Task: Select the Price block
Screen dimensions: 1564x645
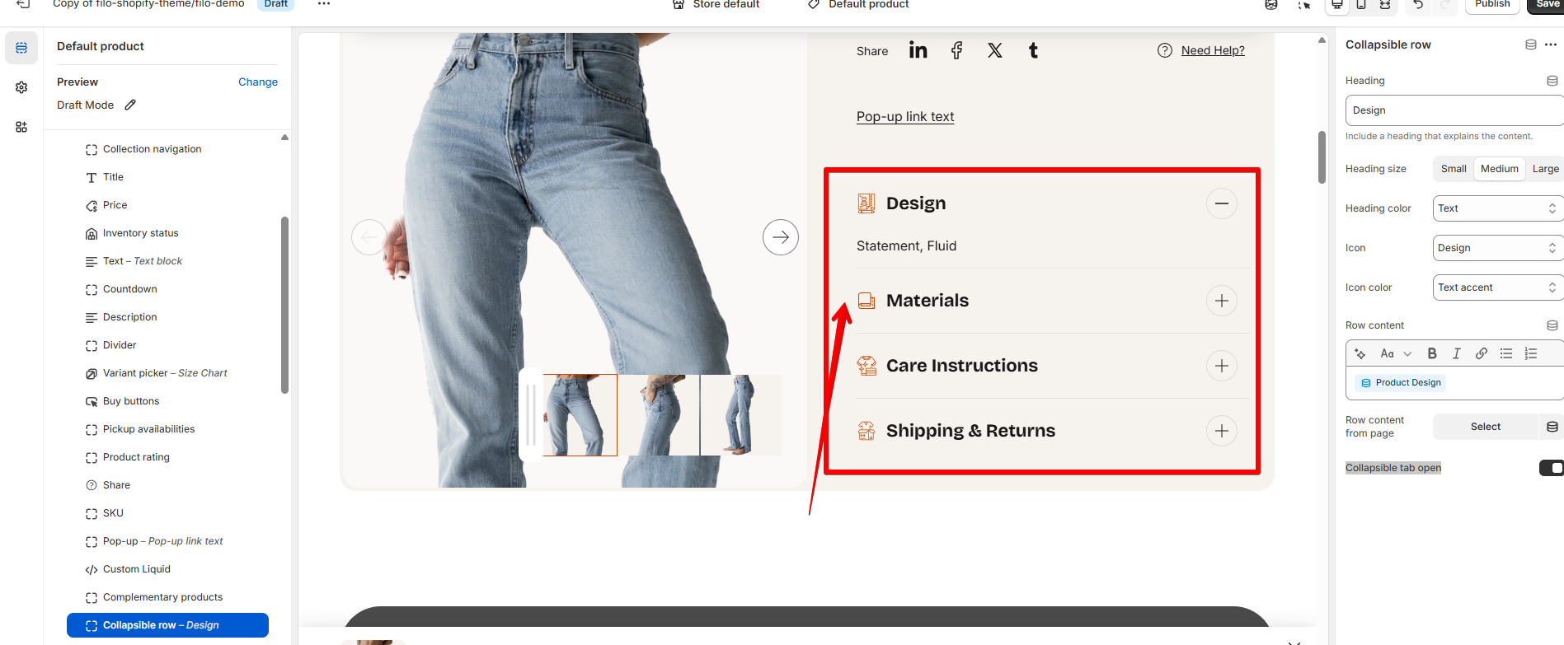Action: pyautogui.click(x=167, y=205)
